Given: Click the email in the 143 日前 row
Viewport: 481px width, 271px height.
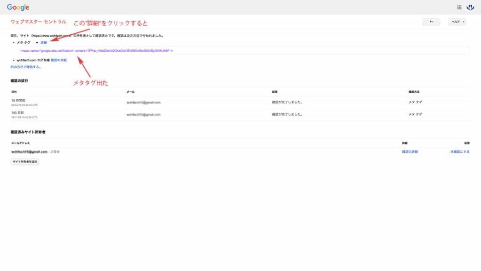Looking at the screenshot, I should click(x=143, y=115).
